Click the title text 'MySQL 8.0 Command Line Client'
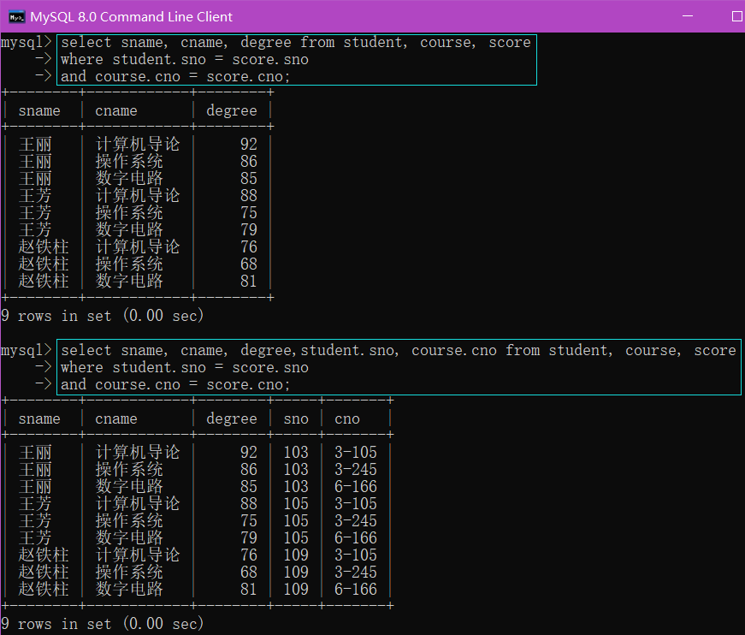The image size is (745, 635). pyautogui.click(x=131, y=17)
